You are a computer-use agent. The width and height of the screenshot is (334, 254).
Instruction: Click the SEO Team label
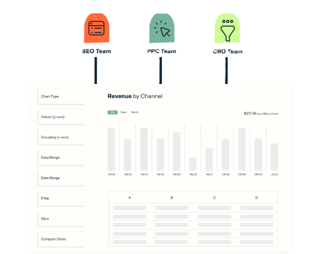point(97,51)
